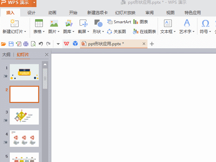Expand the Symbol (符号) dropdown arrow
216x162 pixels.
coord(210,32)
